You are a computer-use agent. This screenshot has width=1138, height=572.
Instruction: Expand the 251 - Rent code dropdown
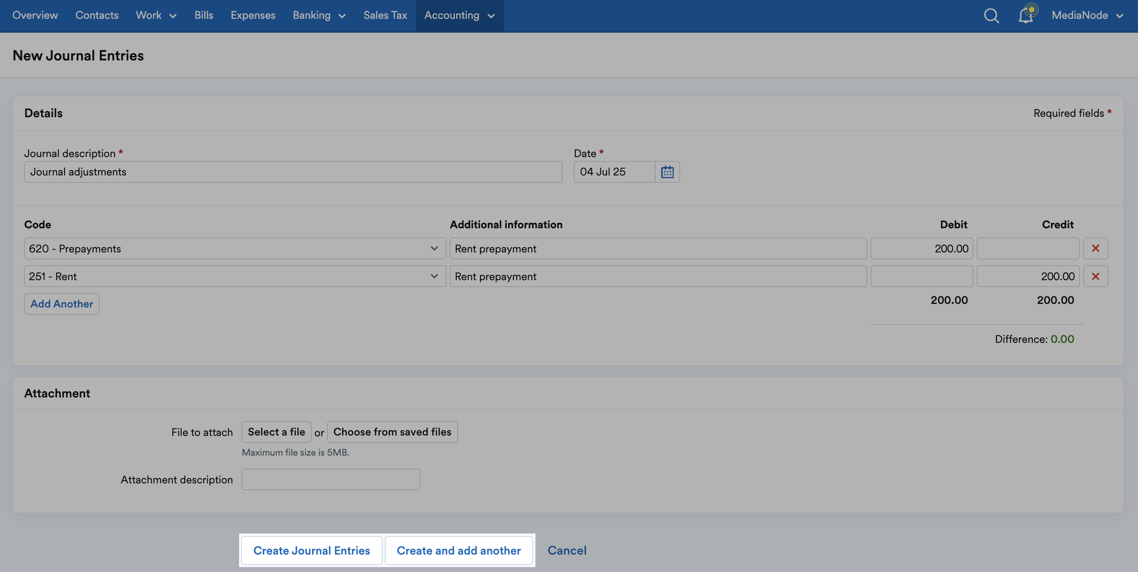(x=235, y=276)
